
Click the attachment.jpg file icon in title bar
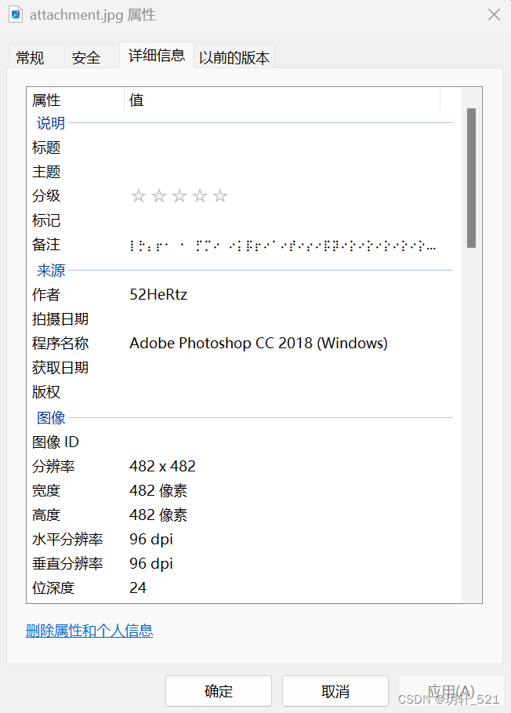[x=16, y=15]
